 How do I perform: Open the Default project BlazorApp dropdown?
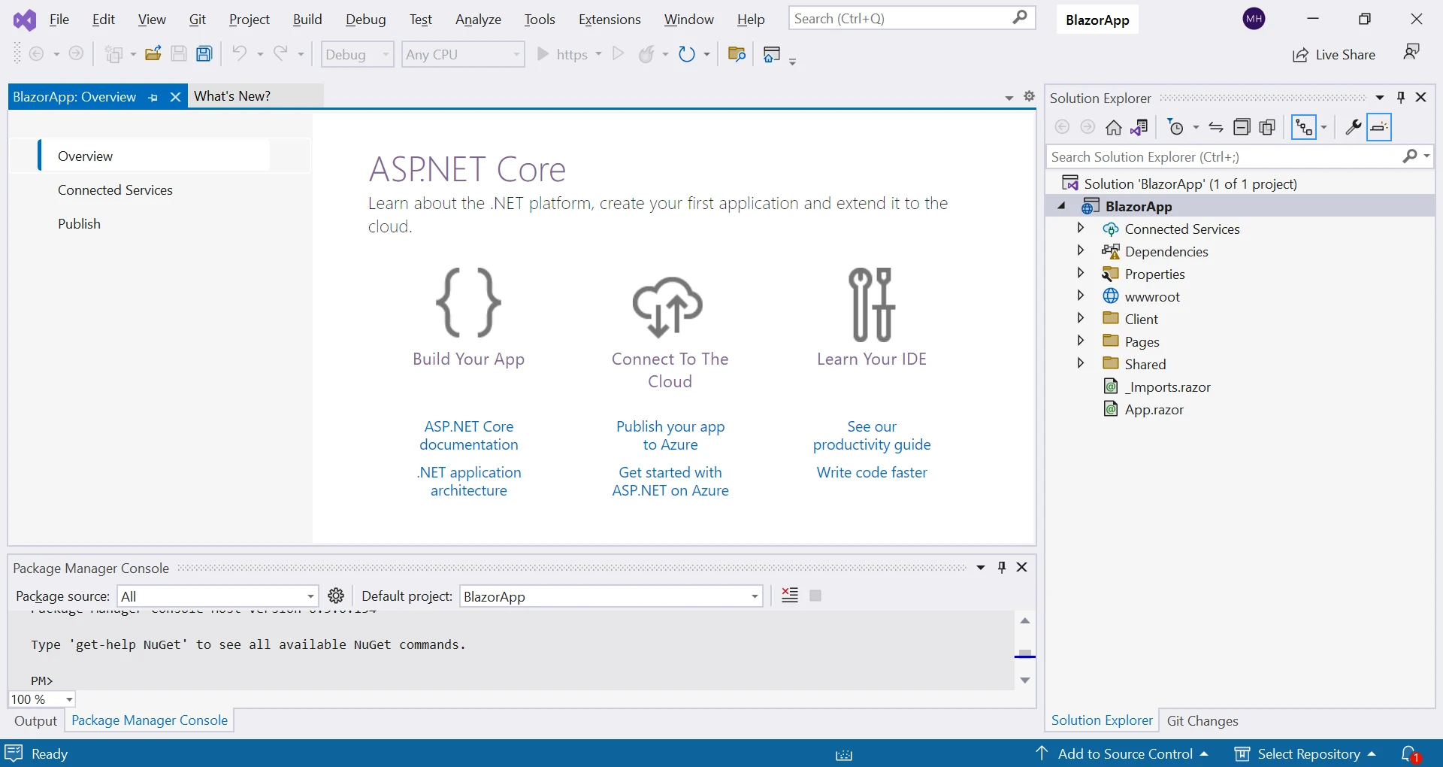[x=611, y=596]
